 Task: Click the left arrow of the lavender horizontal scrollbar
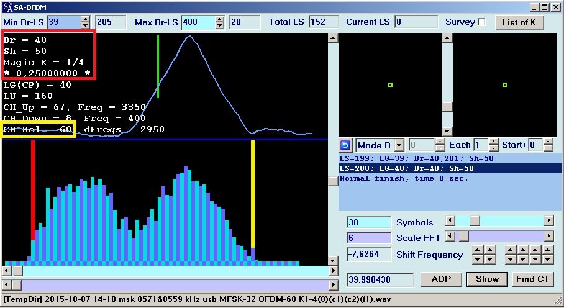pyautogui.click(x=7, y=285)
